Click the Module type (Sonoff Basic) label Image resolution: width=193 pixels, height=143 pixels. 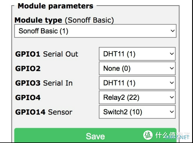coord(64,20)
